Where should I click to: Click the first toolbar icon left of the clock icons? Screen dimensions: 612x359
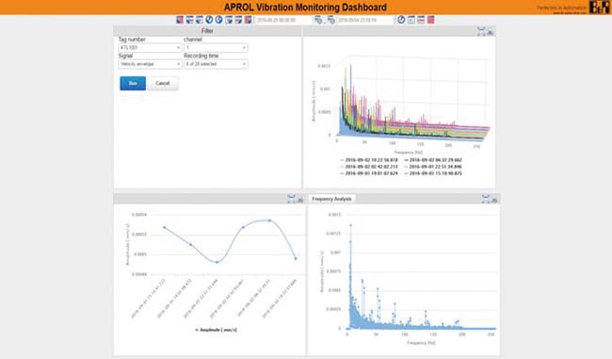180,20
